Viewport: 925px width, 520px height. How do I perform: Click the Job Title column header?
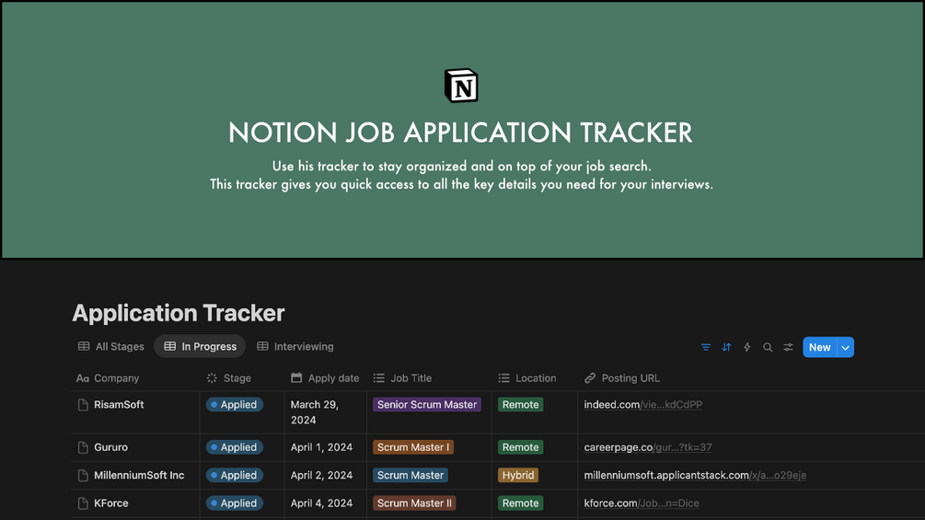coord(402,378)
